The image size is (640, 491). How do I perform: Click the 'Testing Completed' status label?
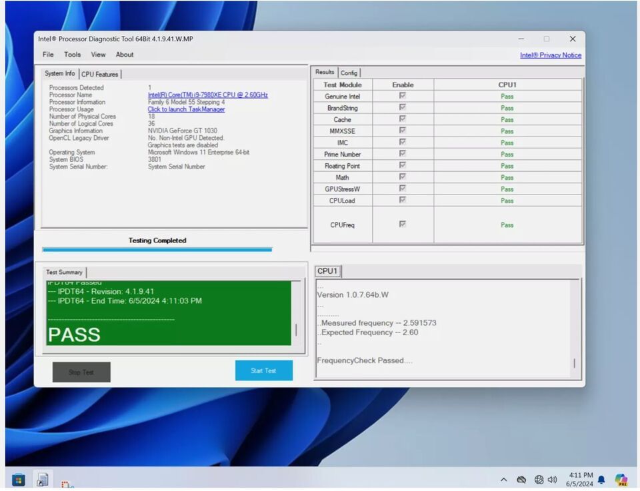157,241
